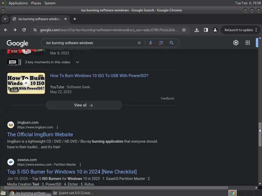This screenshot has width=262, height=196.
Task: Click the Feedback link
Action: [167, 99]
